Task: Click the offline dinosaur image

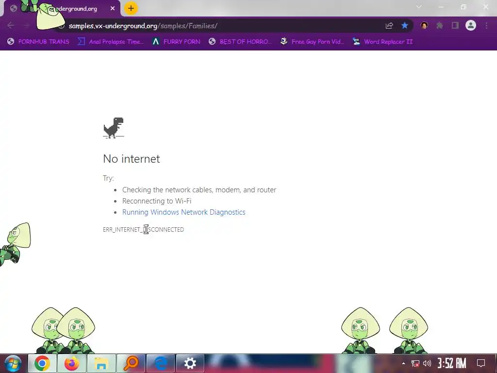Action: pos(114,128)
